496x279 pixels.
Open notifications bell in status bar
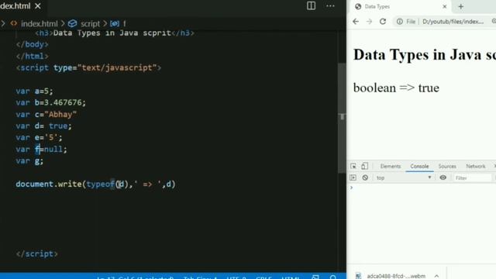pyautogui.click(x=333, y=277)
